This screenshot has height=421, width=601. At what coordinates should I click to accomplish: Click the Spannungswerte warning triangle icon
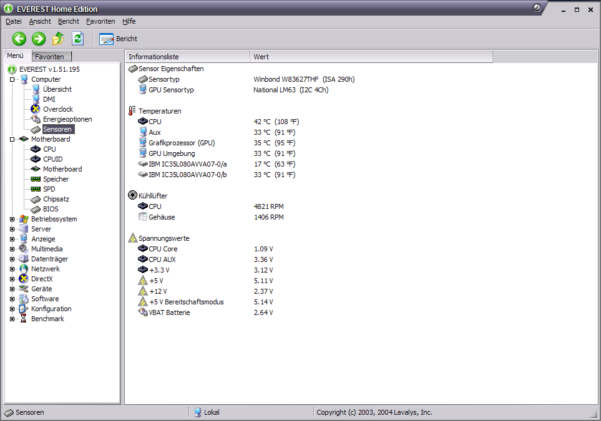(x=132, y=238)
